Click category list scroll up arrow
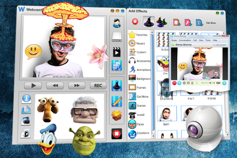The height and width of the screenshot is (158, 237). 152,32
